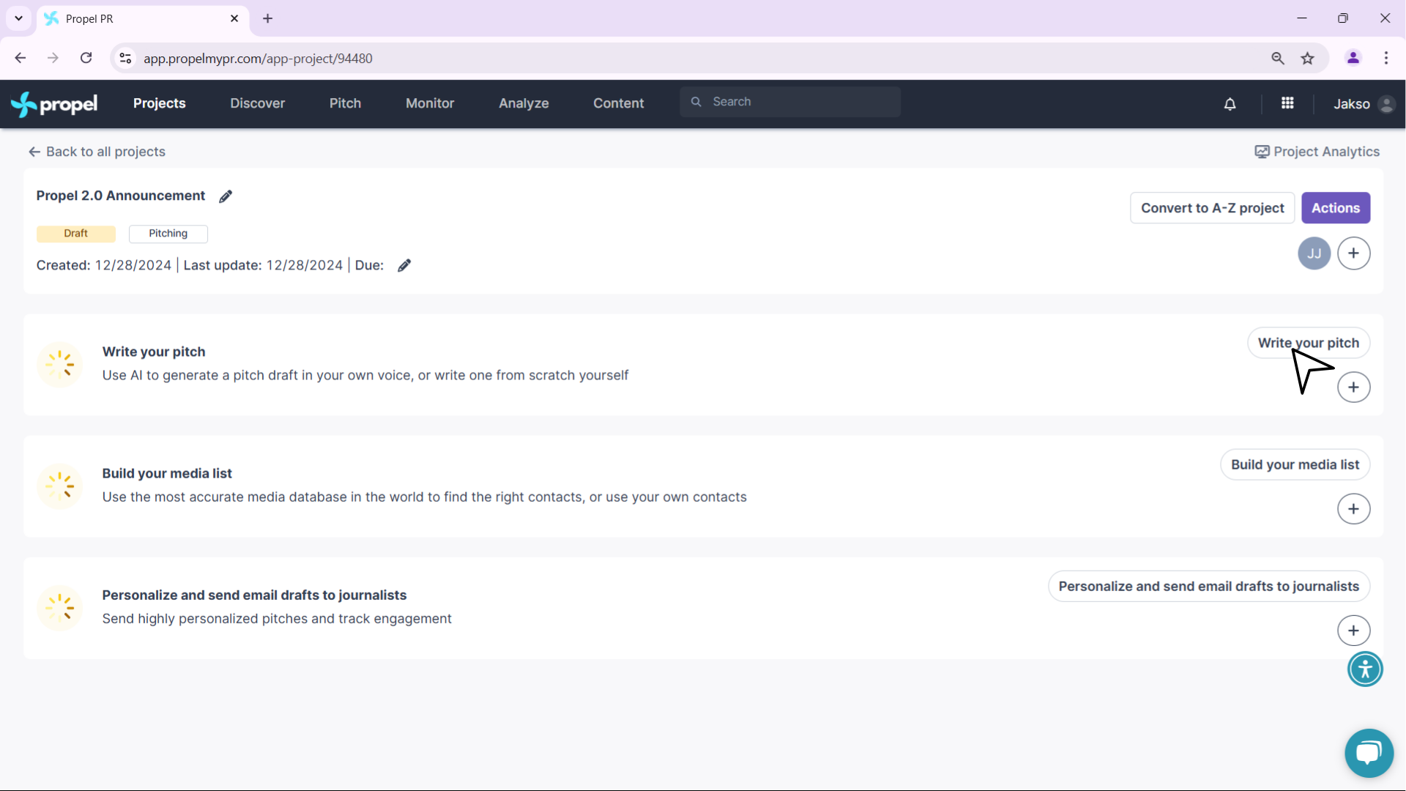Click the Last update: 12/28/2024 text
Viewport: 1406px width, 791px height.
(263, 265)
